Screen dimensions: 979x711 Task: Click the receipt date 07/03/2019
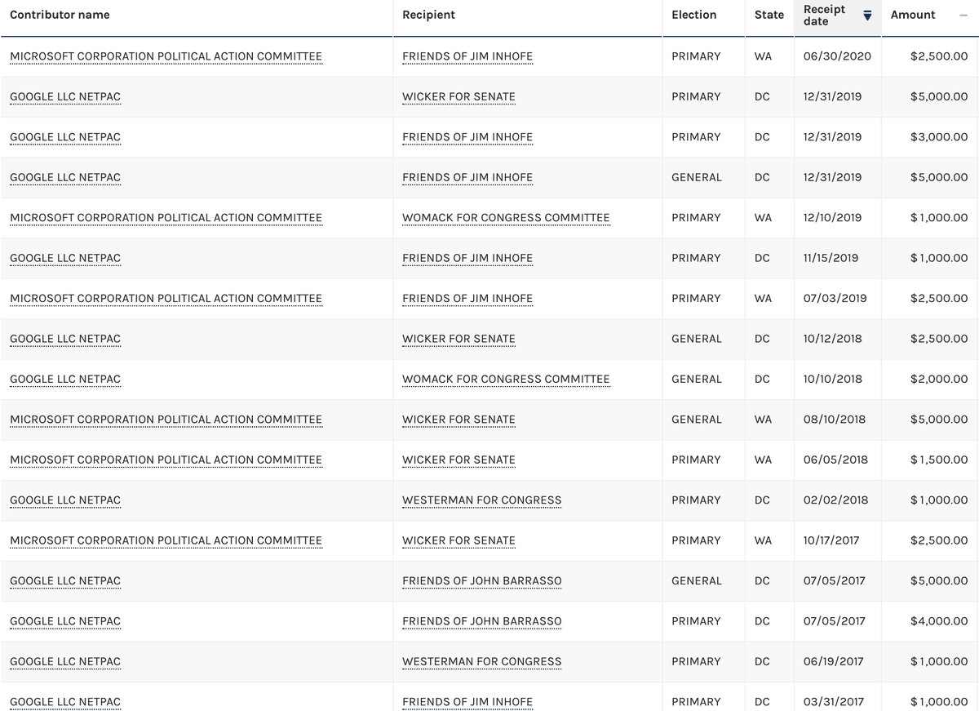835,299
